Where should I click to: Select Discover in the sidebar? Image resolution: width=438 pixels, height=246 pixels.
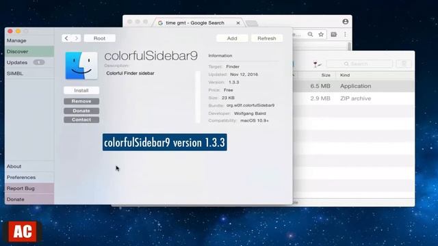point(29,51)
